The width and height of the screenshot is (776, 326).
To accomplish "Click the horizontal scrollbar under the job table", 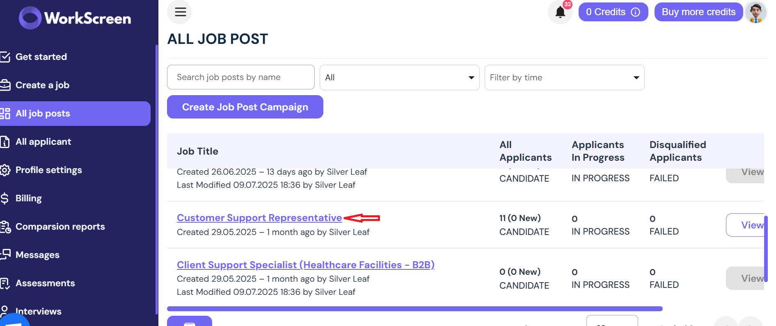I will point(414,309).
